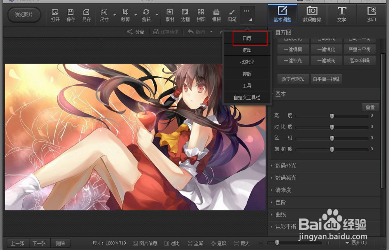Image resolution: width=389 pixels, height=250 pixels.
Task: Select the 尺寸 resize tool
Action: (104, 15)
